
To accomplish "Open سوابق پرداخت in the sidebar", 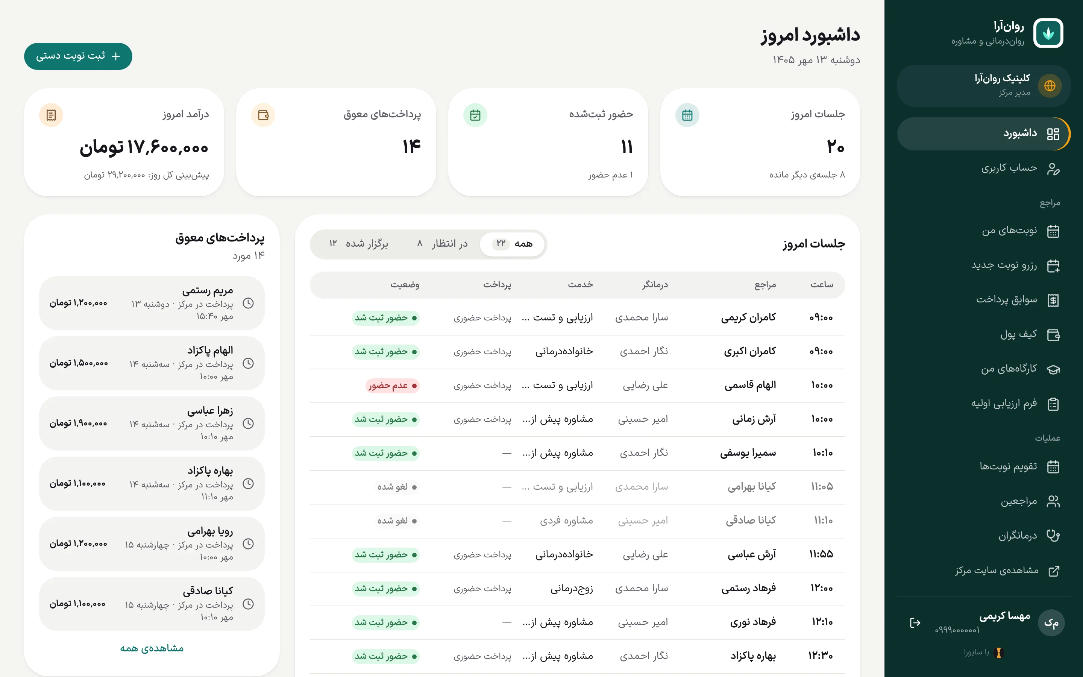I will click(984, 300).
